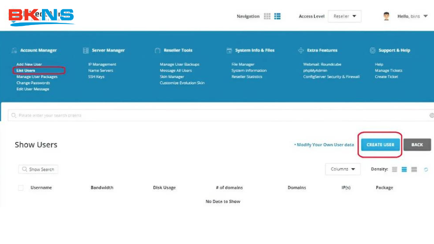
Task: Open List Users in Account Manager
Action: 26,70
